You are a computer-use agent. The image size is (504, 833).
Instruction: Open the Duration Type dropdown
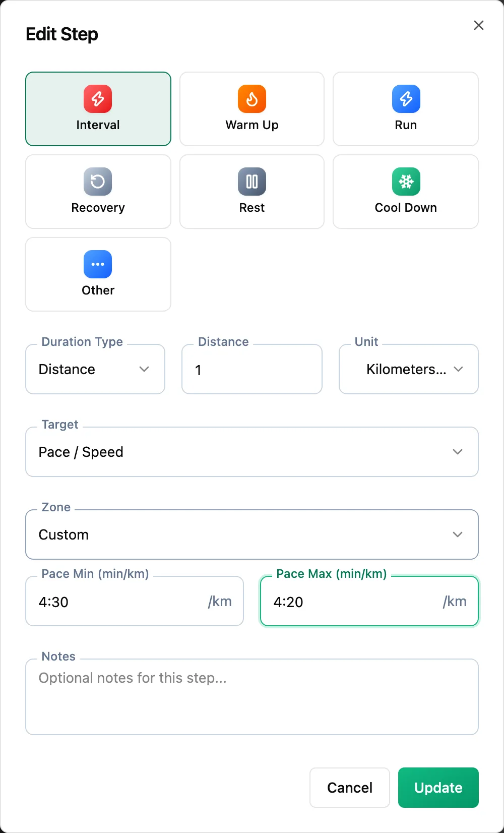click(x=95, y=369)
